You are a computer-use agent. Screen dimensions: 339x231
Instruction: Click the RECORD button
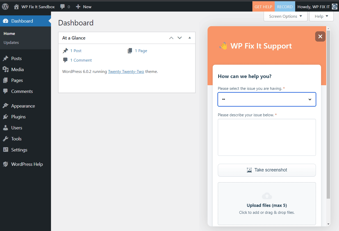[285, 7]
